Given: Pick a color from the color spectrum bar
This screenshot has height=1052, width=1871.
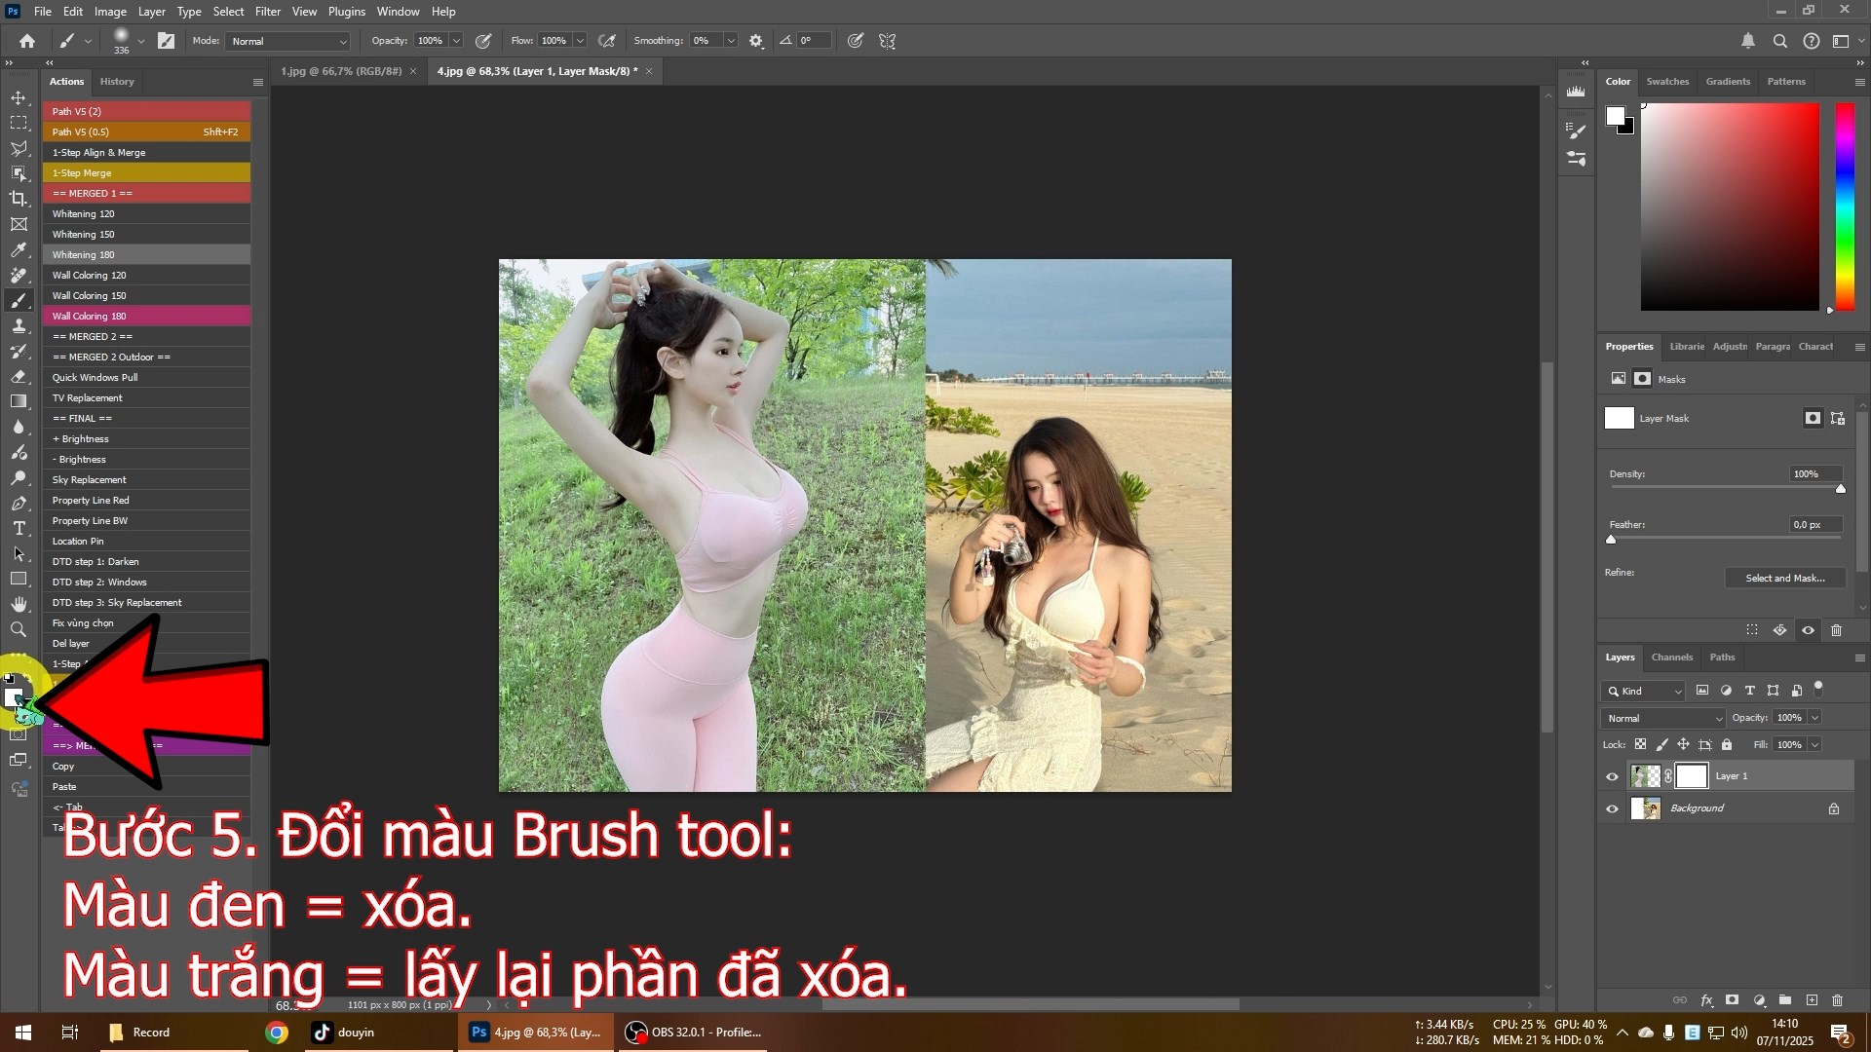Looking at the screenshot, I should click(1845, 205).
